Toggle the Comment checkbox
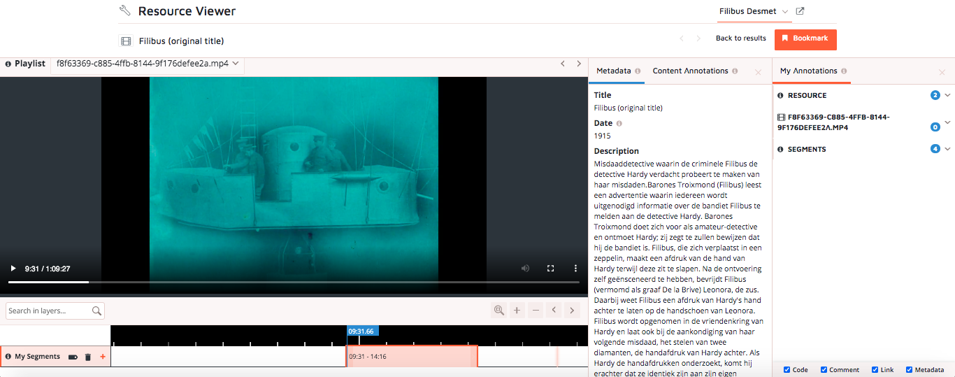The width and height of the screenshot is (955, 377). (824, 370)
